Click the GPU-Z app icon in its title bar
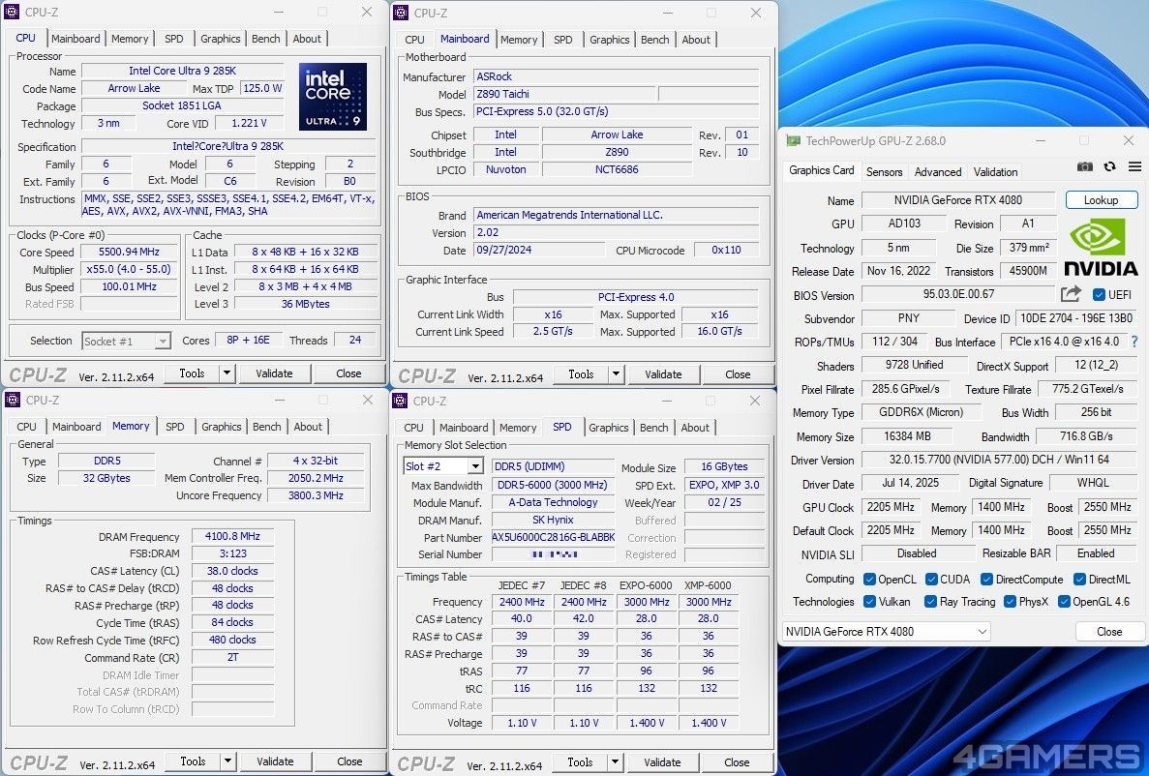 pyautogui.click(x=793, y=140)
